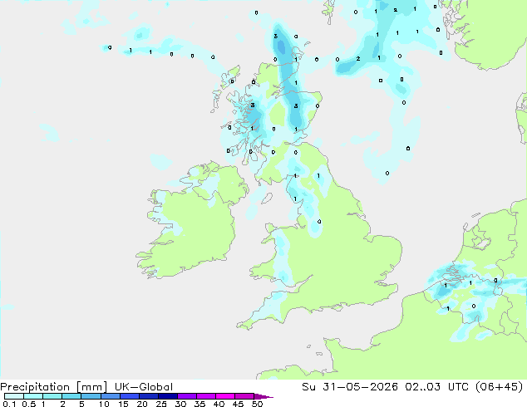The image size is (527, 407).
Task: Select the 5–10 mm legend color swatch
Action: 91,396
